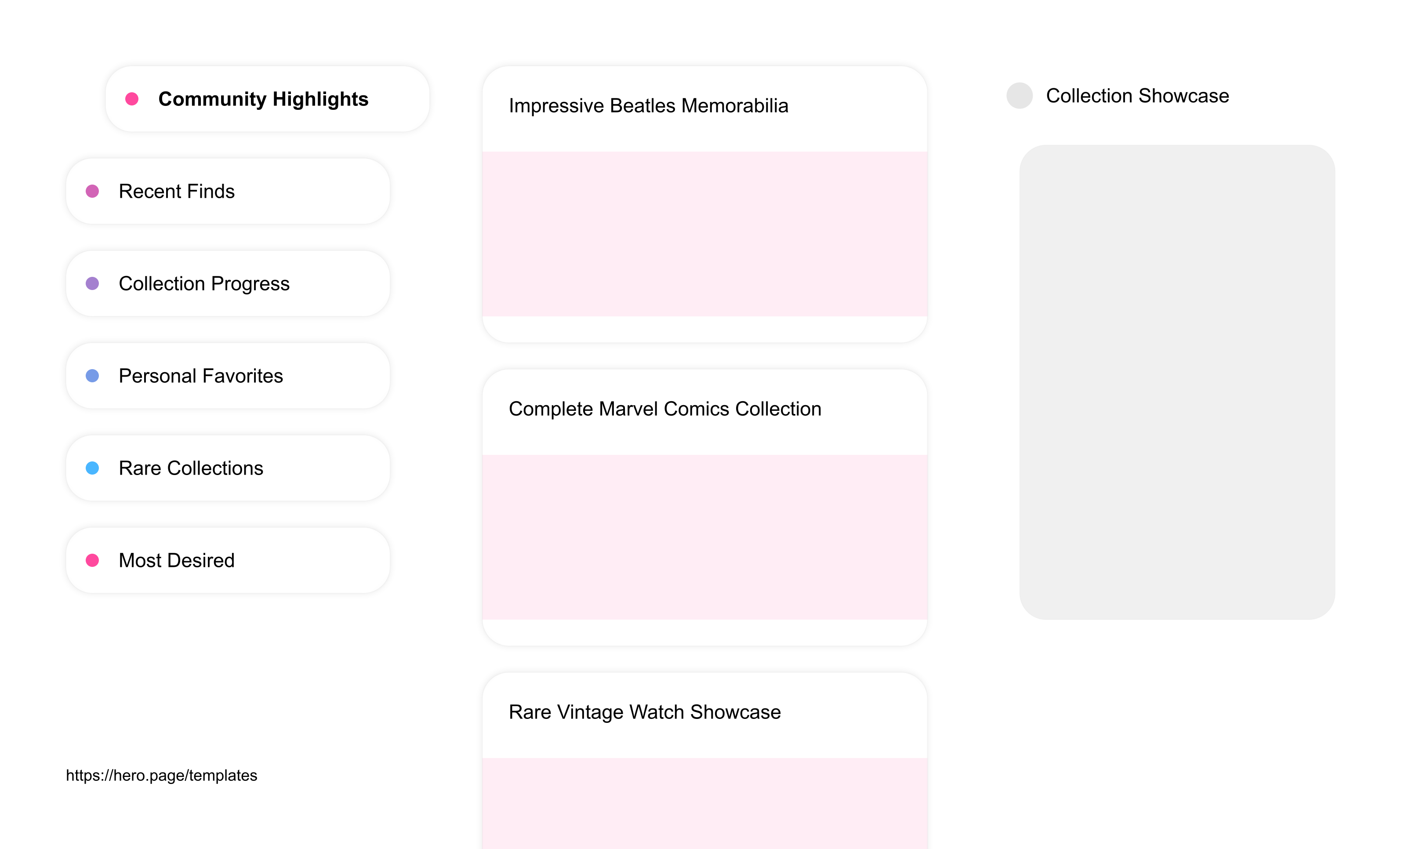Click the blue dot next to Personal Favorites

click(93, 376)
